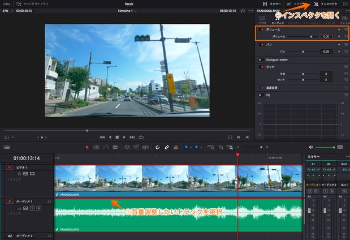Toggle the DIM button beside volume
The image size is (350, 240).
[x=340, y=147]
